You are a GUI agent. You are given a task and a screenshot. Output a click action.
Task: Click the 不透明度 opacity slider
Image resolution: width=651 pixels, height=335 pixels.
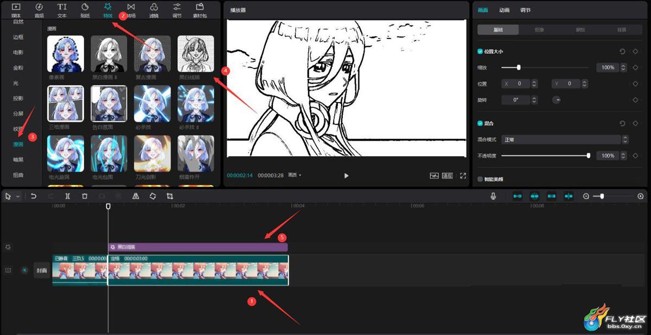[545, 156]
